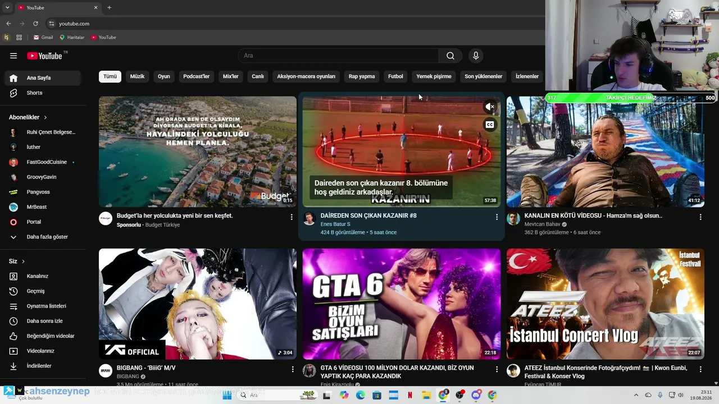The width and height of the screenshot is (719, 404).
Task: Select the Podcast'ler filter chip
Action: [x=197, y=76]
